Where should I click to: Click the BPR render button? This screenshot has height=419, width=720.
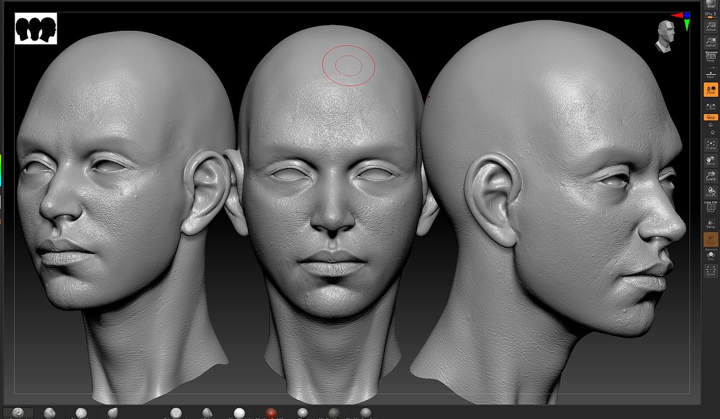click(x=711, y=3)
